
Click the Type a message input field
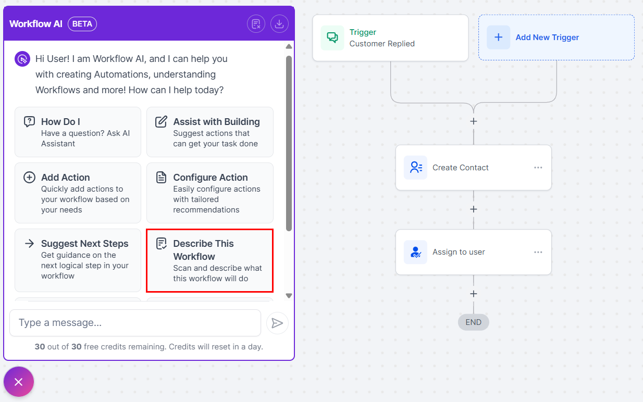coord(135,323)
